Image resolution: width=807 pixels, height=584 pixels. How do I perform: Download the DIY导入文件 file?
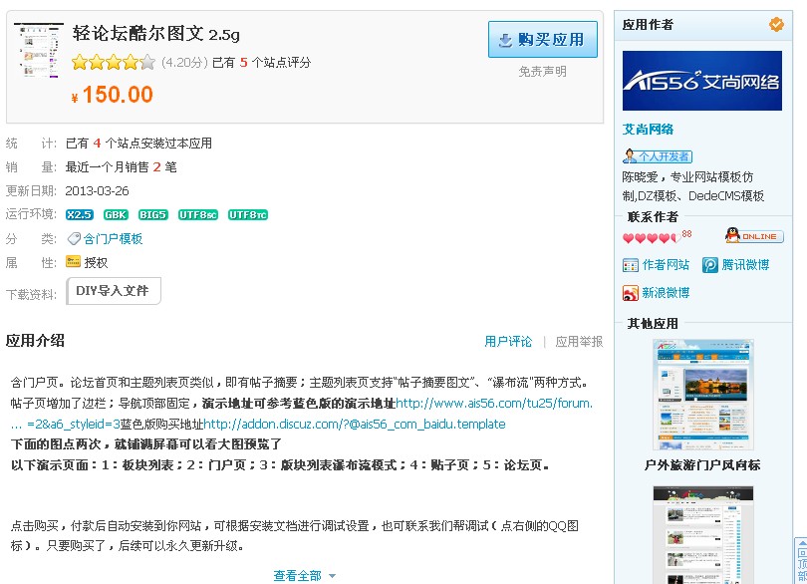pyautogui.click(x=114, y=291)
